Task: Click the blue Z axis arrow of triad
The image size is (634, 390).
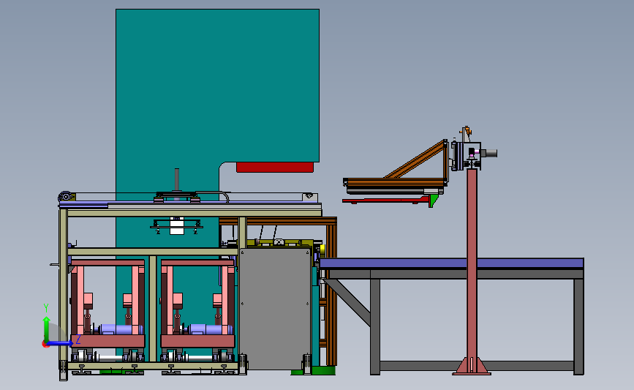Action: pyautogui.click(x=60, y=343)
